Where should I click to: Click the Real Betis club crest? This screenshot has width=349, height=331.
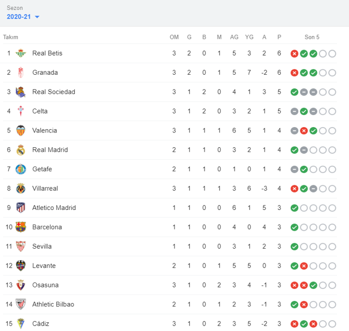[x=21, y=53]
